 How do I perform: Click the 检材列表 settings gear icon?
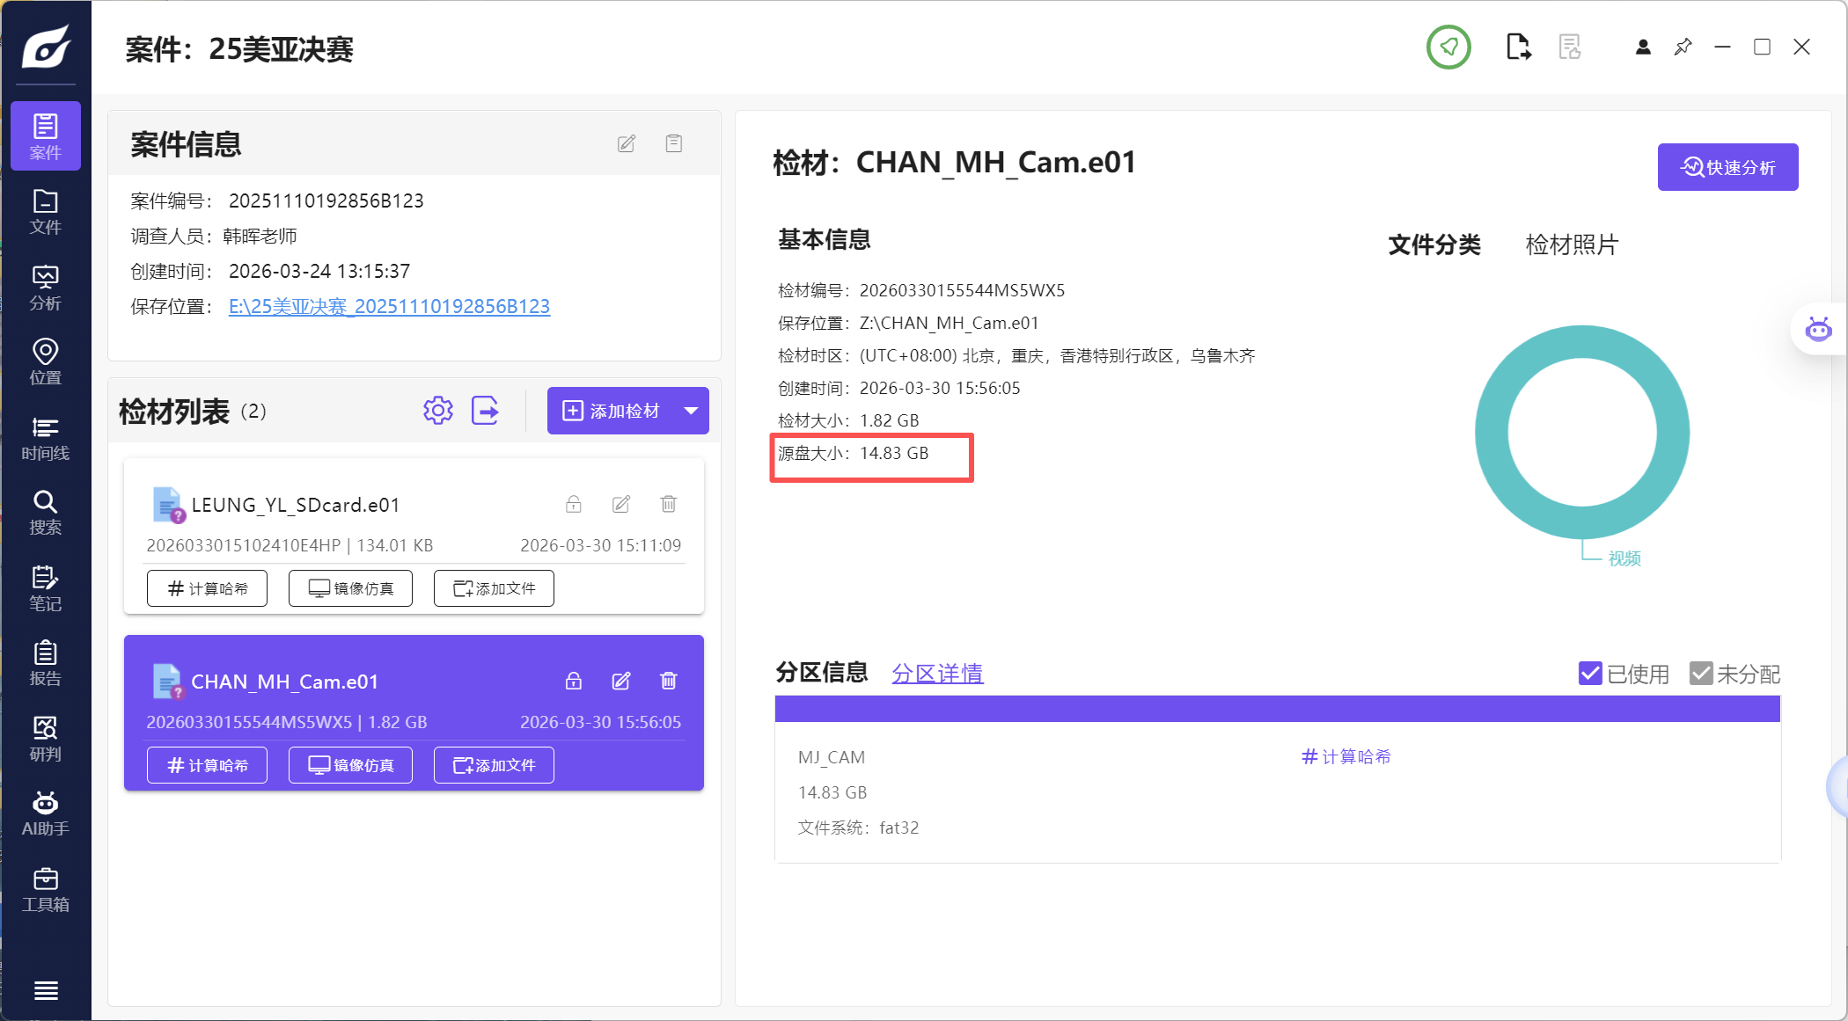[x=437, y=411]
